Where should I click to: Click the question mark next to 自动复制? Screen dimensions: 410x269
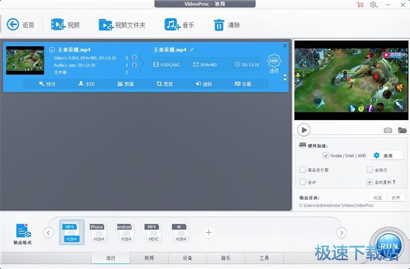(x=394, y=182)
